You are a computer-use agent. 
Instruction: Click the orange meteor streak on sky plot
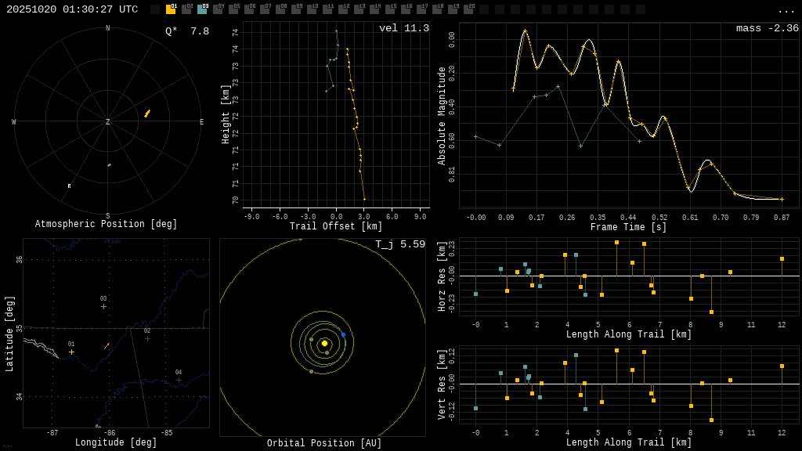point(146,114)
